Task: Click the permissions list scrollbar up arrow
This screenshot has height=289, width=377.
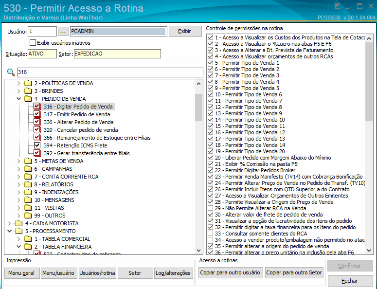Action: click(369, 38)
